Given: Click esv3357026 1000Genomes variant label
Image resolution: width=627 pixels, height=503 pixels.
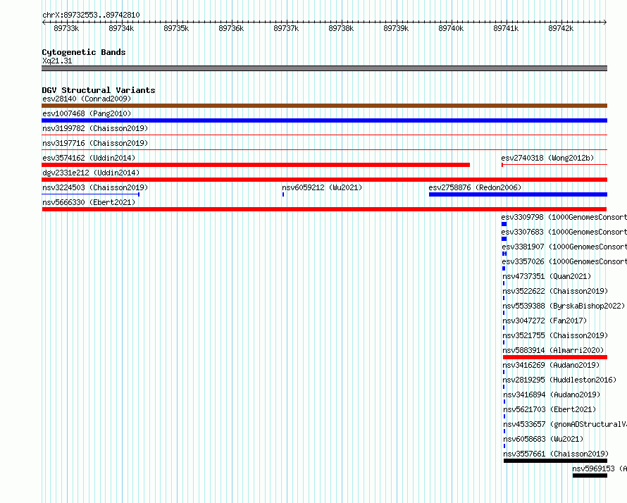Looking at the screenshot, I should [x=564, y=261].
